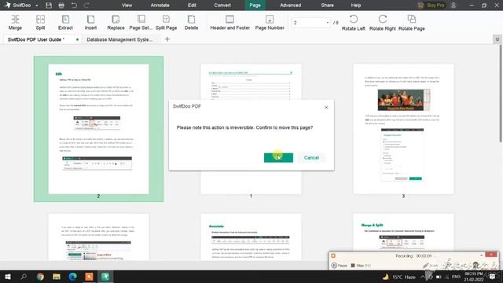
Task: Open the notifications center icon
Action: [x=493, y=277]
